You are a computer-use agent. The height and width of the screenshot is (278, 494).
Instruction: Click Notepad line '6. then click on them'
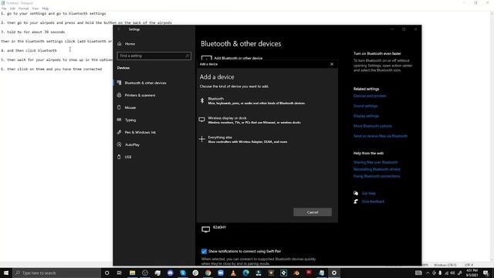point(52,69)
